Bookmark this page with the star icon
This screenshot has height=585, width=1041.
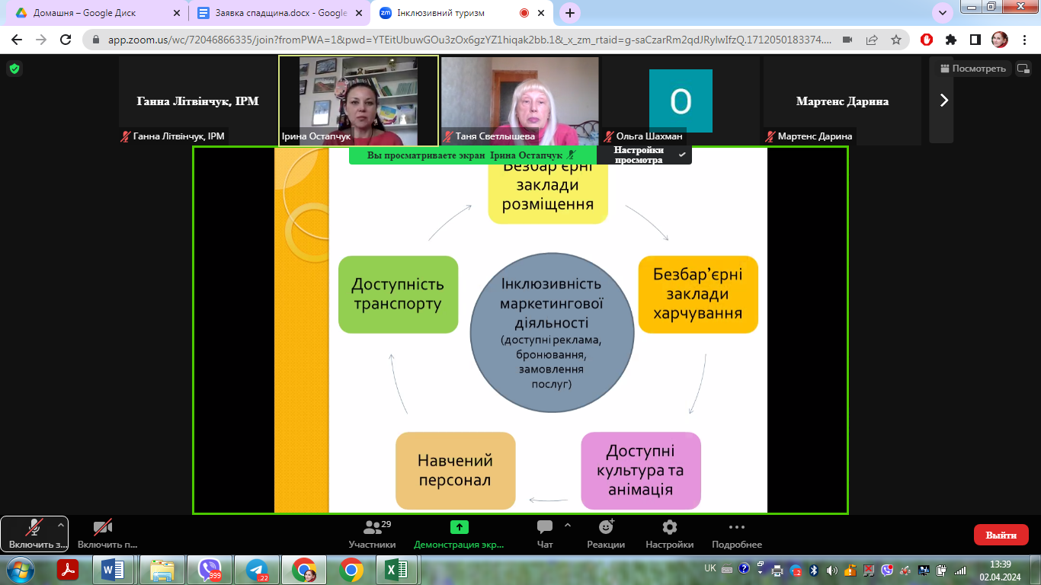896,40
